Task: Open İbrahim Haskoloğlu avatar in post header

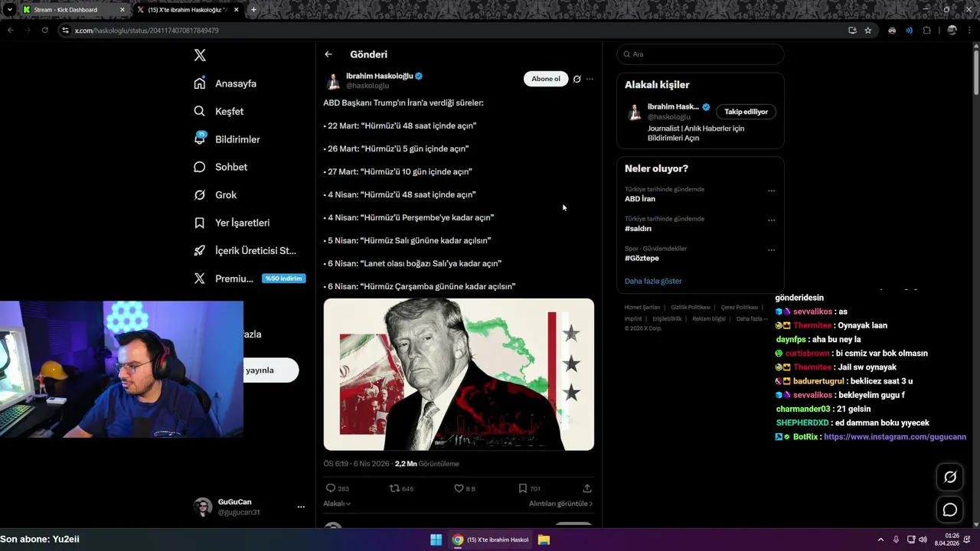Action: [x=333, y=80]
